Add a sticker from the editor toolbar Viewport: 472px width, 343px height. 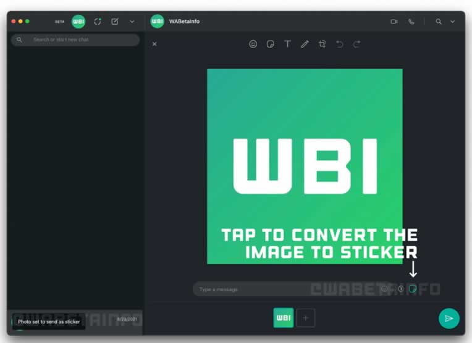point(271,44)
